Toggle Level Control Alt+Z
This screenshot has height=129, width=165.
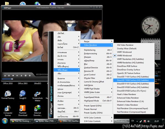97,75
